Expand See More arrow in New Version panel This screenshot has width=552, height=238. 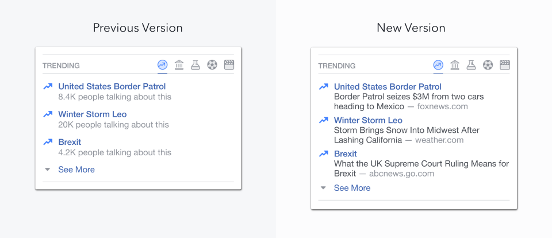point(324,188)
